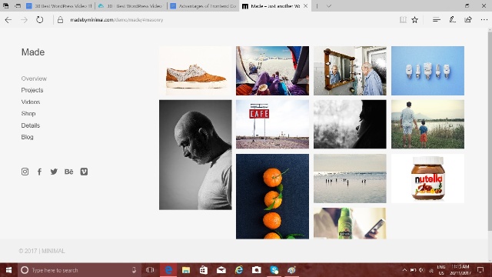492x277 pixels.
Task: Open the Hub favorites list icon
Action: [437, 20]
